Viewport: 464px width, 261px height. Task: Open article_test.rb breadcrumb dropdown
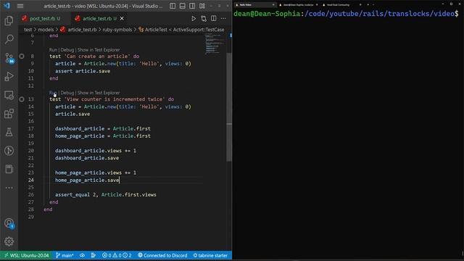click(78, 30)
